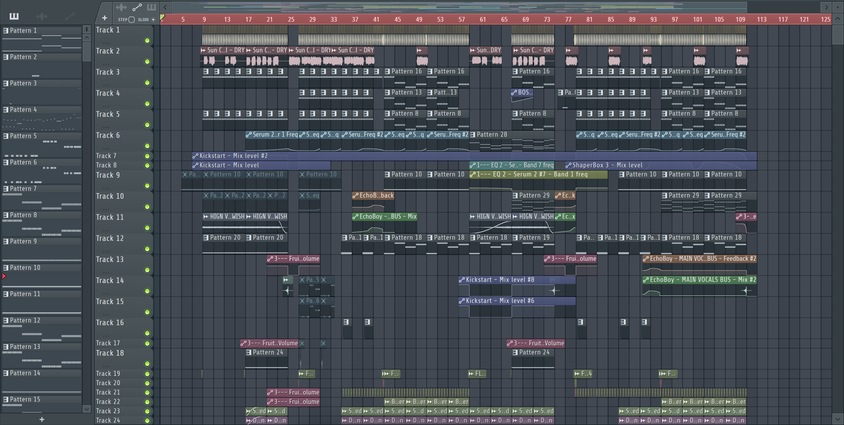The width and height of the screenshot is (844, 425).
Task: Mute Track 1 with its green LED
Action: (147, 41)
